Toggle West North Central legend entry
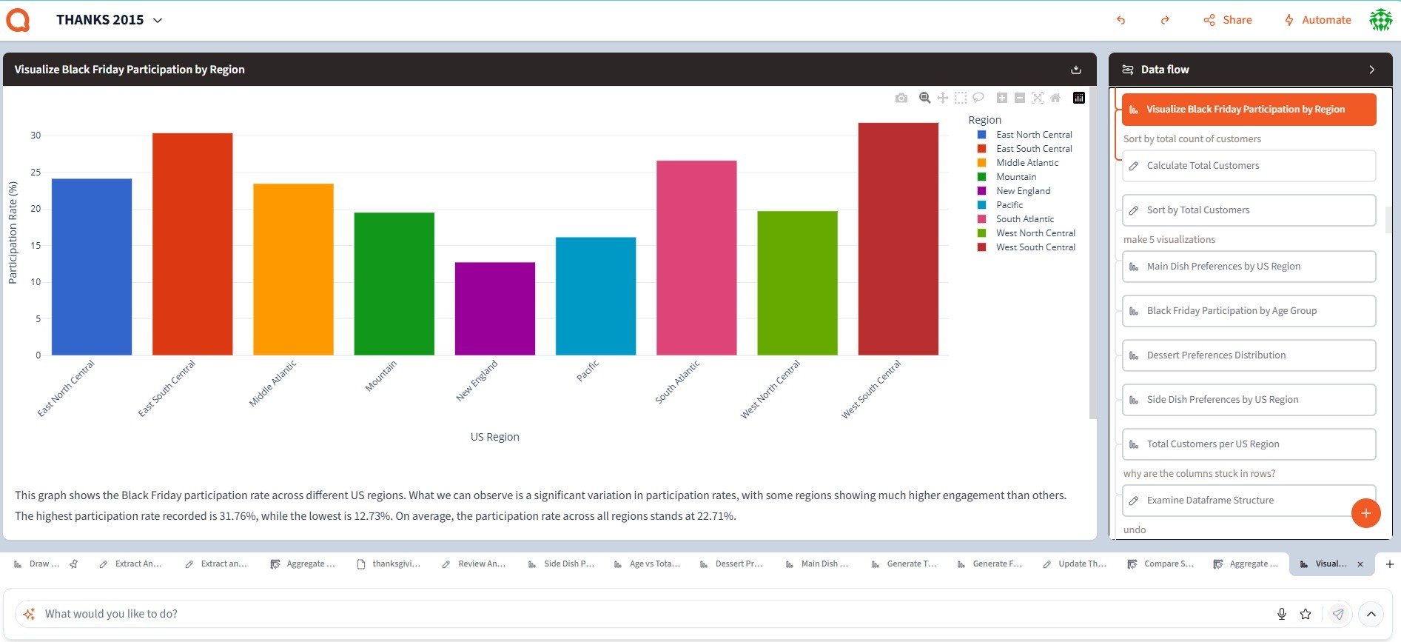This screenshot has height=642, width=1401. [1026, 233]
